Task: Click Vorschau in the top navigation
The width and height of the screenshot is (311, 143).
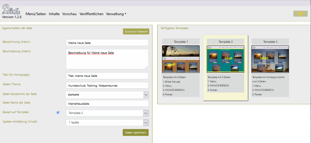Action: 69,14
